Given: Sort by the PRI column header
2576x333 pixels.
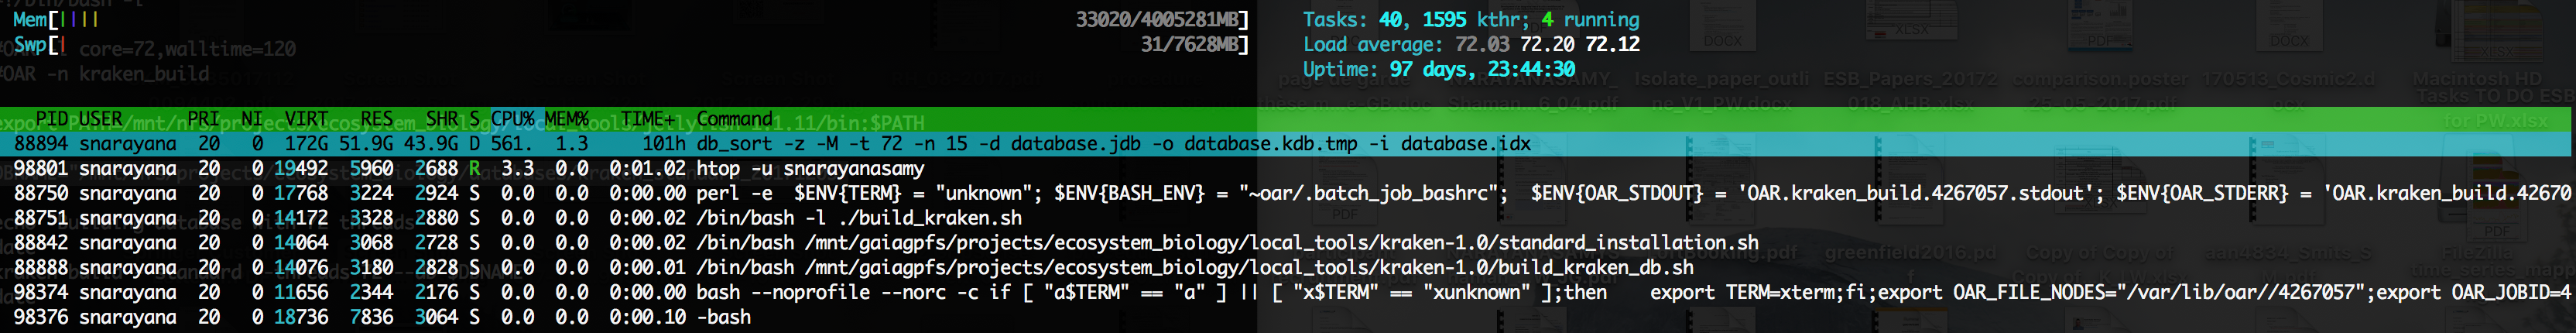Looking at the screenshot, I should tap(203, 119).
